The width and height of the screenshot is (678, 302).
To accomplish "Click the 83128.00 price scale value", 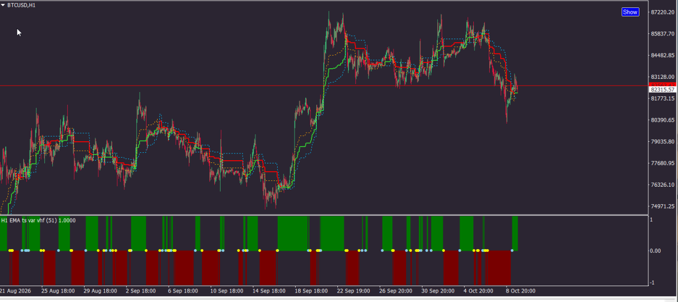I will tap(663, 77).
